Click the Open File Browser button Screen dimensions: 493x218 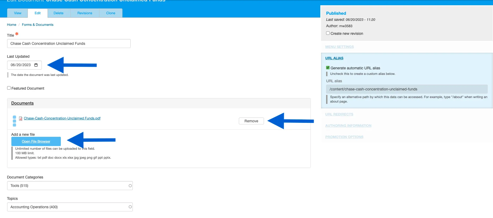coord(36,142)
